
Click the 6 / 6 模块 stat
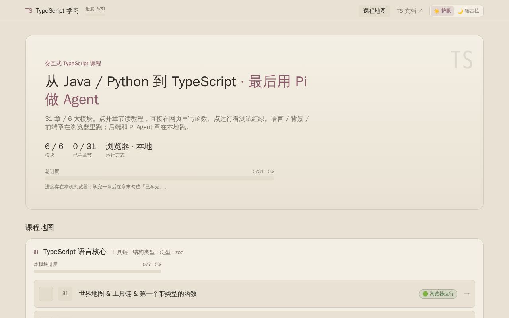tap(54, 150)
